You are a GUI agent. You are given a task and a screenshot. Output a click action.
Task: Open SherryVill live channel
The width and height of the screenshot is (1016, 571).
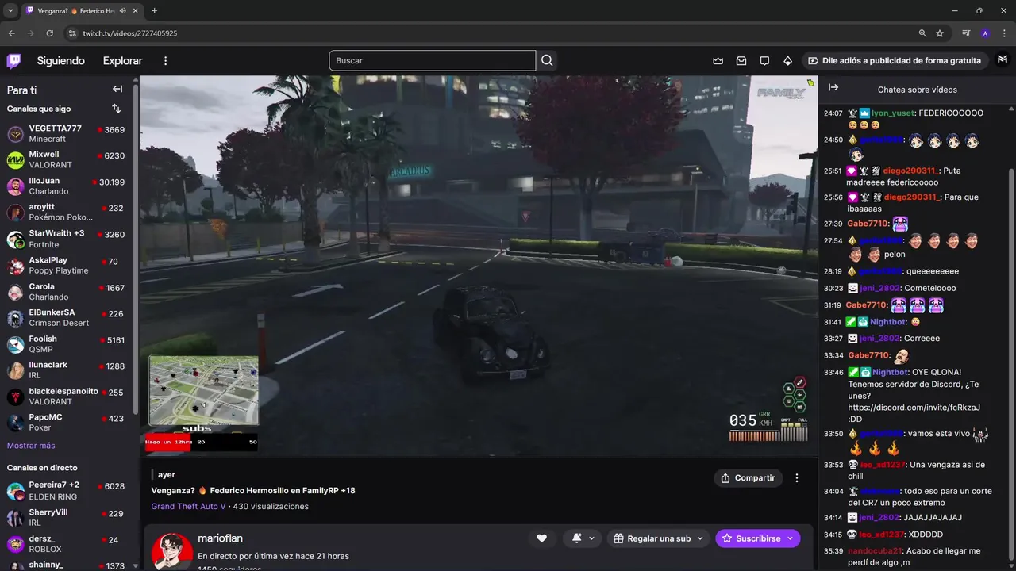point(66,517)
